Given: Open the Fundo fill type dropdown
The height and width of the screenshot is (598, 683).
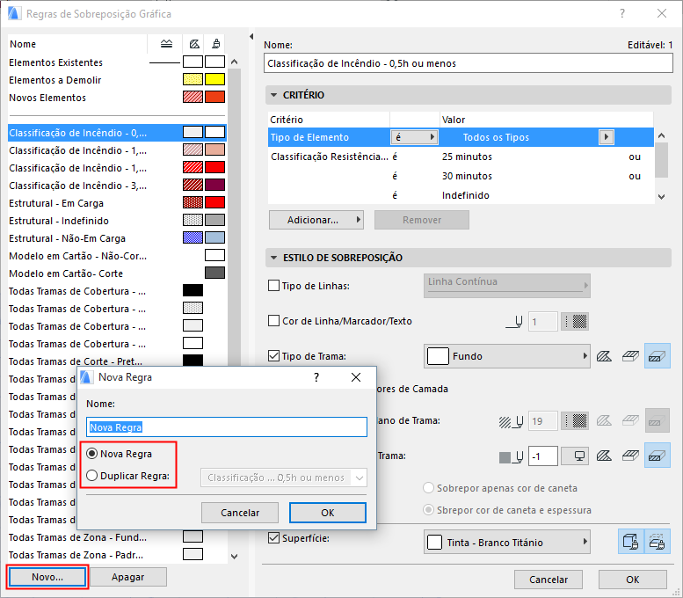Looking at the screenshot, I should point(507,356).
